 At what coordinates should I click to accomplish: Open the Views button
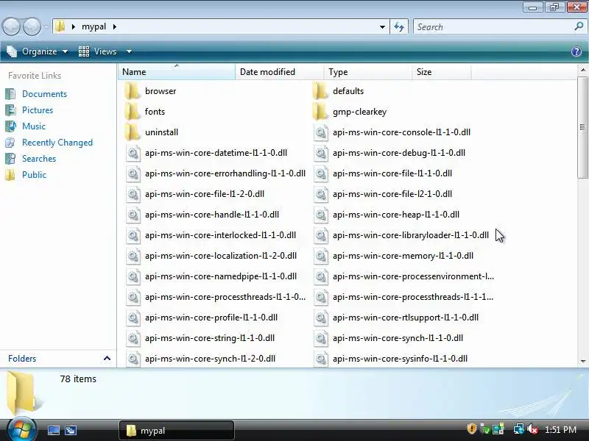98,51
